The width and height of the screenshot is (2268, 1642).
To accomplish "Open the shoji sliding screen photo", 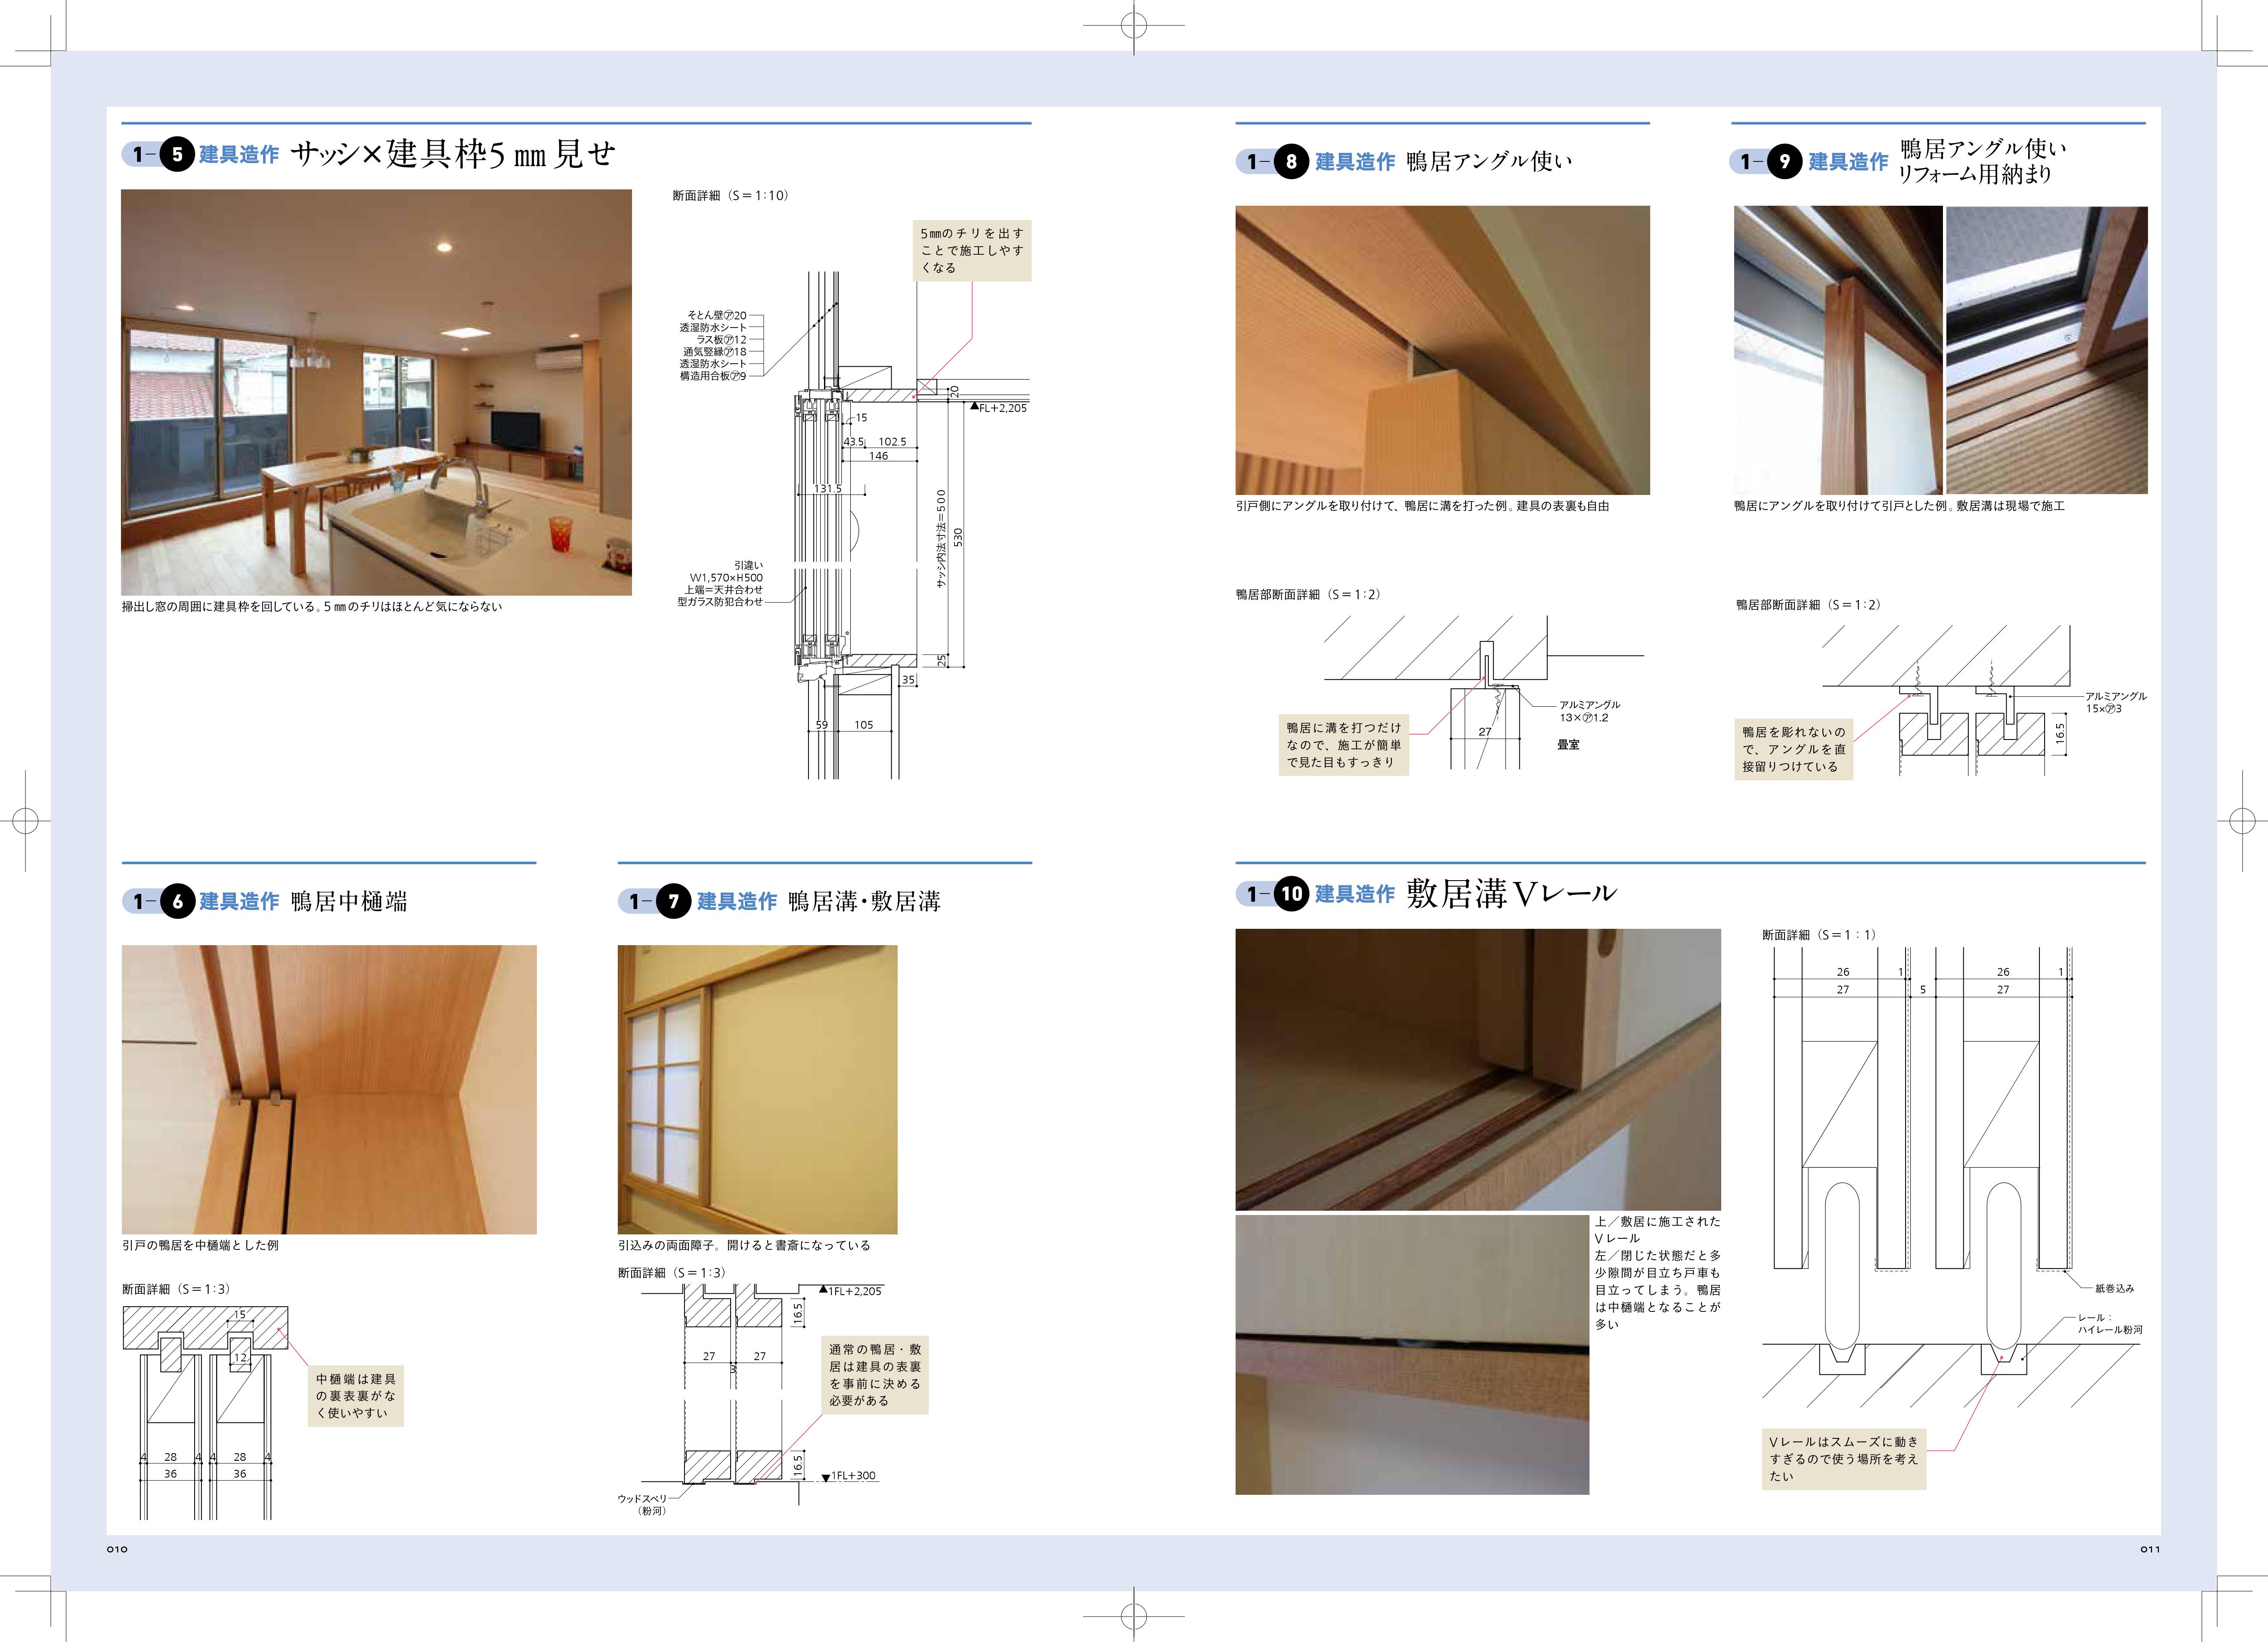I will (x=757, y=1089).
